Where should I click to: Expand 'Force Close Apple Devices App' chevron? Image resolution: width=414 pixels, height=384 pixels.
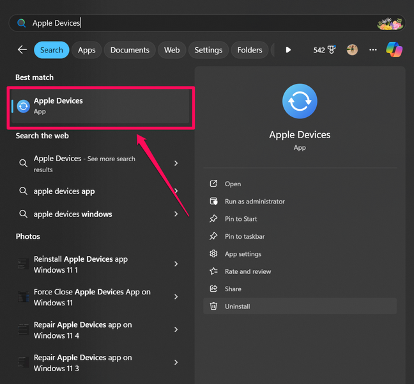pos(176,297)
